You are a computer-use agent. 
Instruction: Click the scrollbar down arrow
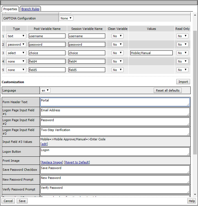195,194
